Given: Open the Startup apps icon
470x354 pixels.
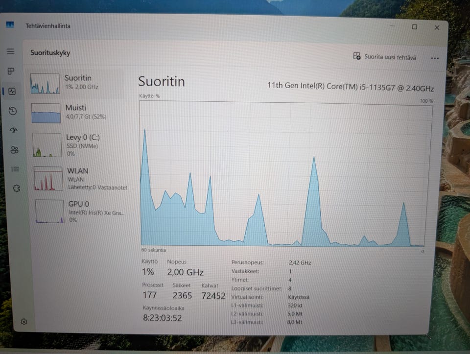Looking at the screenshot, I should 14,130.
